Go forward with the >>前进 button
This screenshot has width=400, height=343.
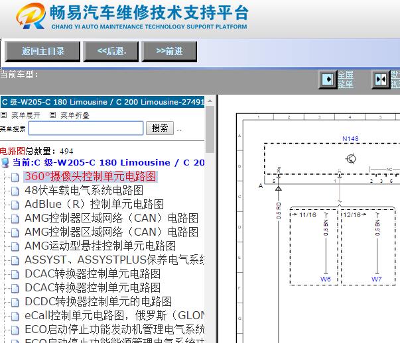coord(169,52)
